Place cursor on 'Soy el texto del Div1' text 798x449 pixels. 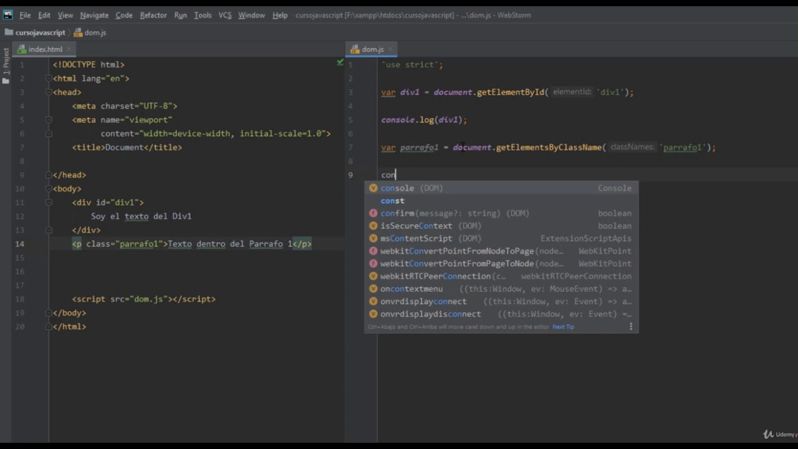141,216
